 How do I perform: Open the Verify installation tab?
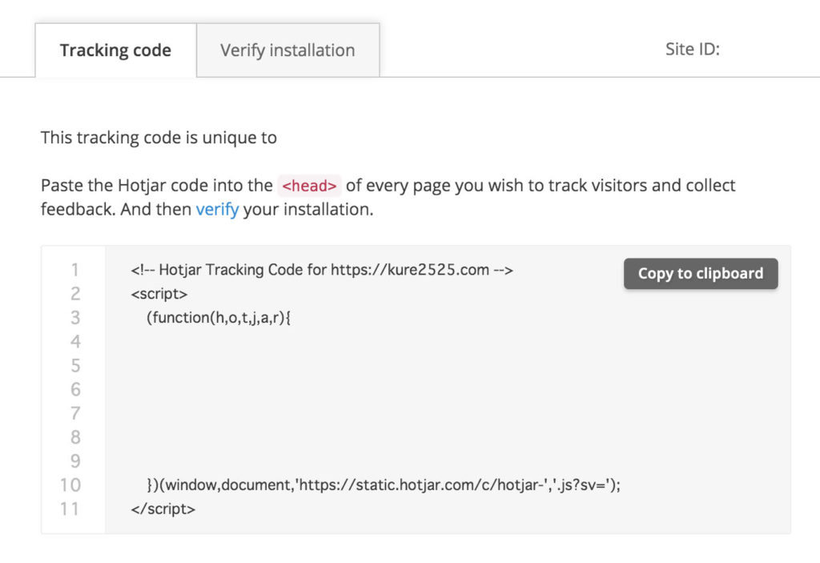point(287,50)
